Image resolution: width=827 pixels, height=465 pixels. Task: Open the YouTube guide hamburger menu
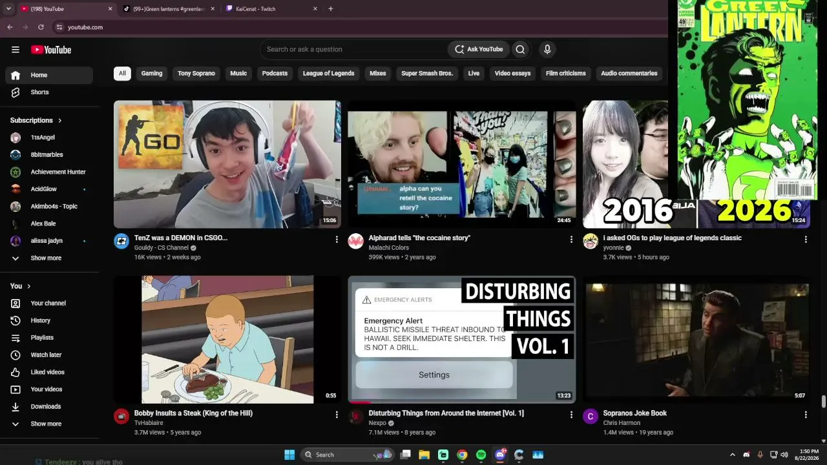click(x=16, y=50)
